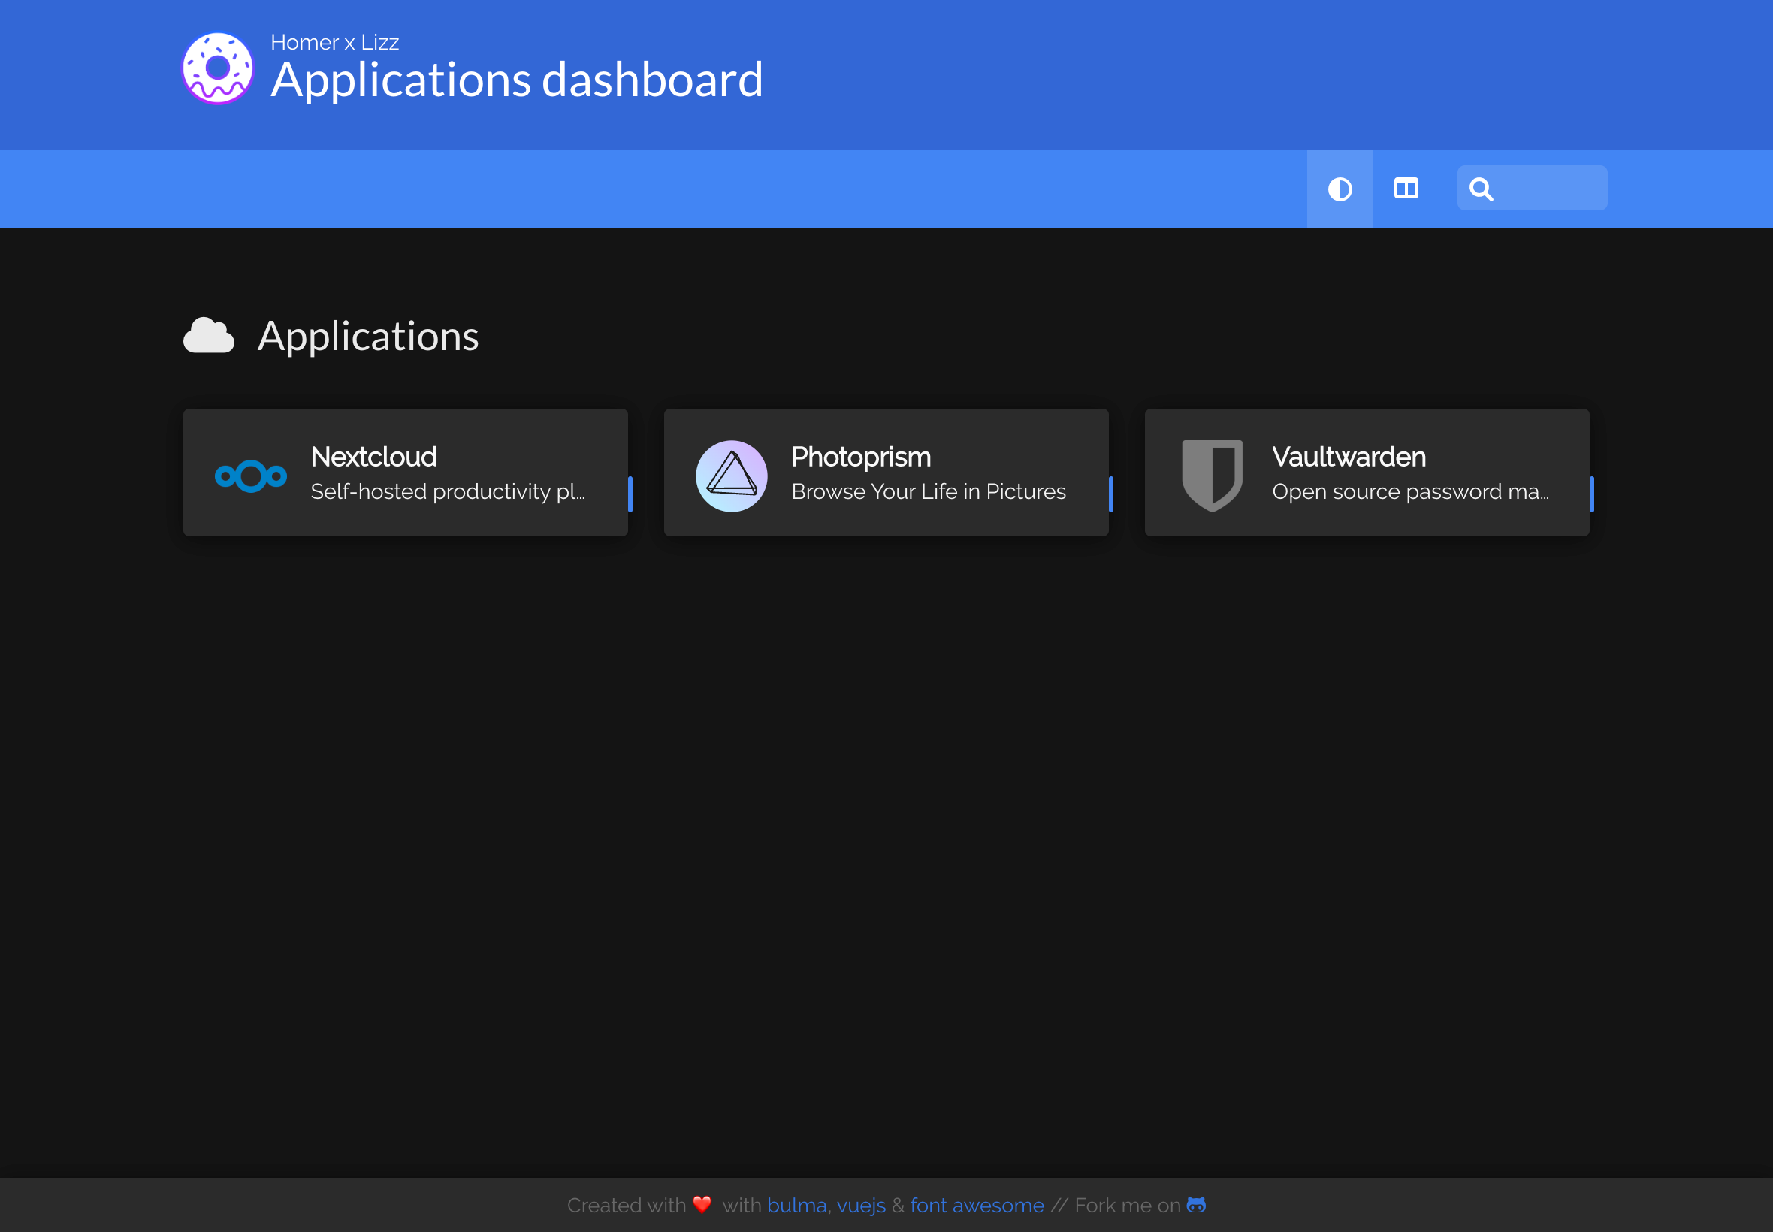
Task: Click Browse Your Life in Pictures
Action: point(928,492)
